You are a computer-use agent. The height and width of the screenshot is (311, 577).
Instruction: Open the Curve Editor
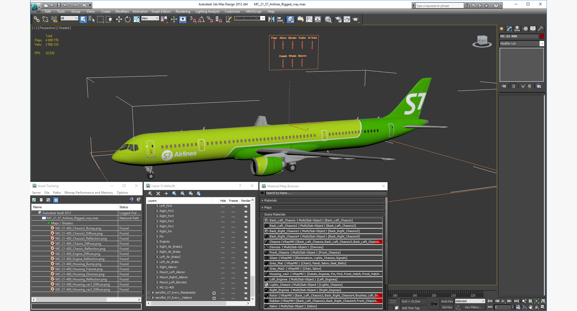click(x=309, y=19)
